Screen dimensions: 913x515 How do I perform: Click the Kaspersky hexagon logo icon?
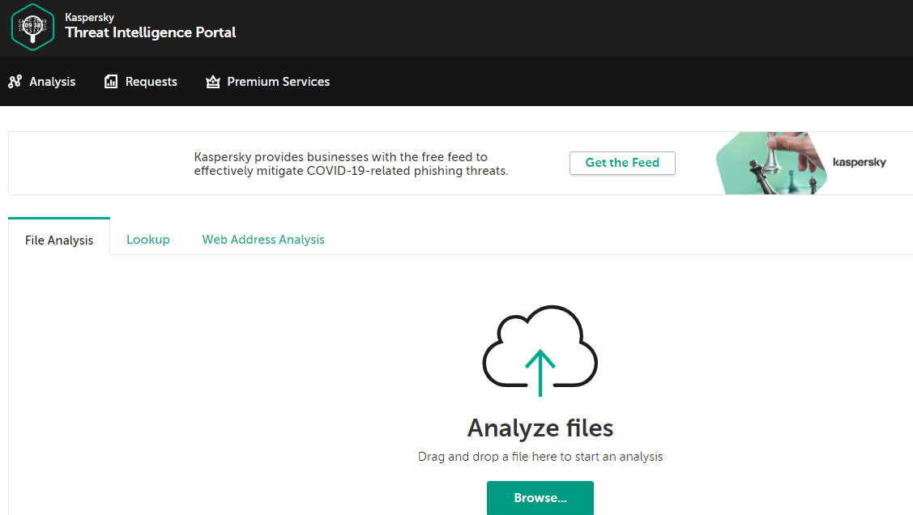(32, 28)
